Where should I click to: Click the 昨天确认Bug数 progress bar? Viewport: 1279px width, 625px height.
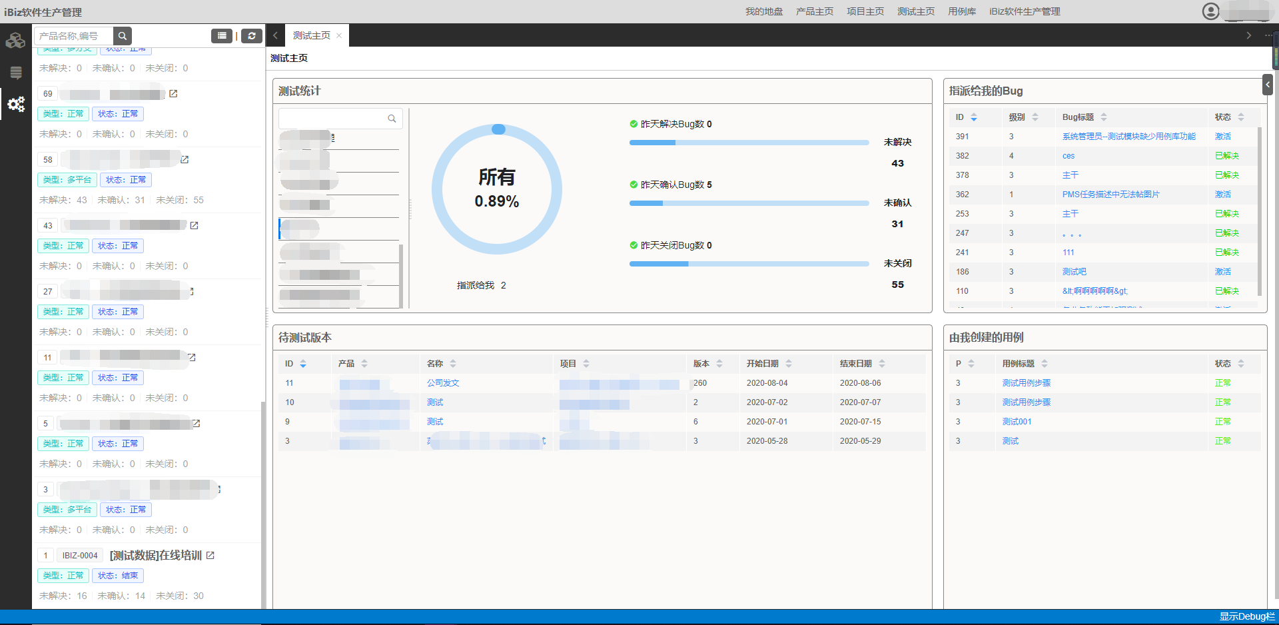(x=749, y=203)
